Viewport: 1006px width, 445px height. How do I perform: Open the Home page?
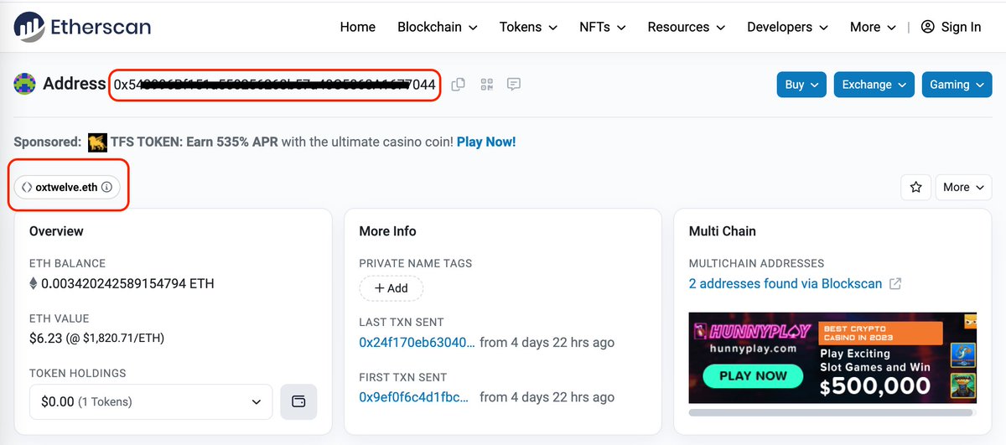[x=358, y=27]
